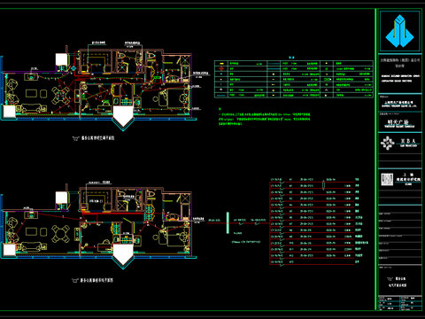The height and width of the screenshot is (319, 425).
Task: Click the white flower-shaped designer logo
Action: 387,143
